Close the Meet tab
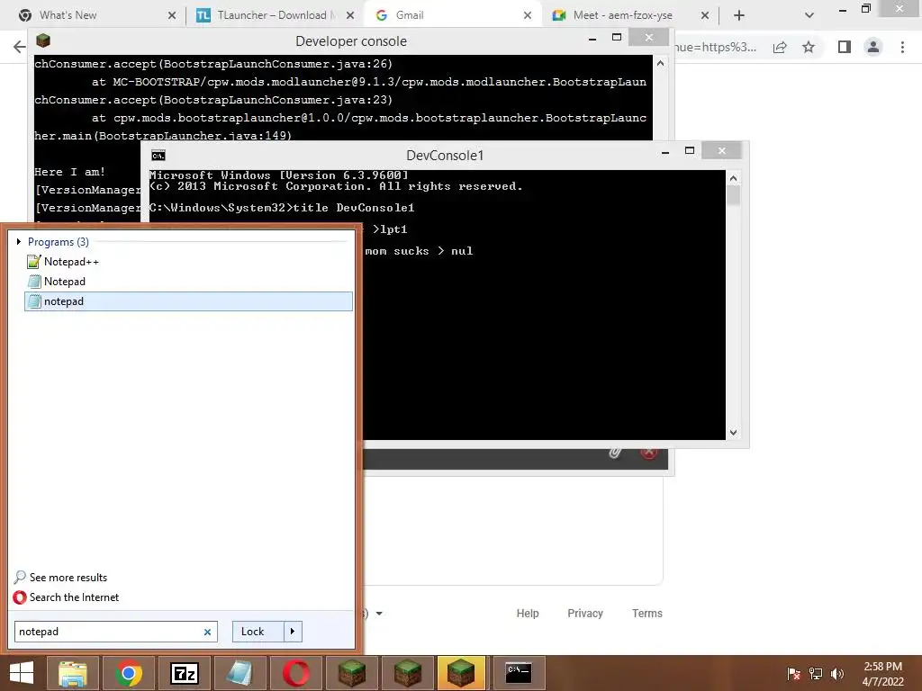The height and width of the screenshot is (691, 922). [705, 16]
